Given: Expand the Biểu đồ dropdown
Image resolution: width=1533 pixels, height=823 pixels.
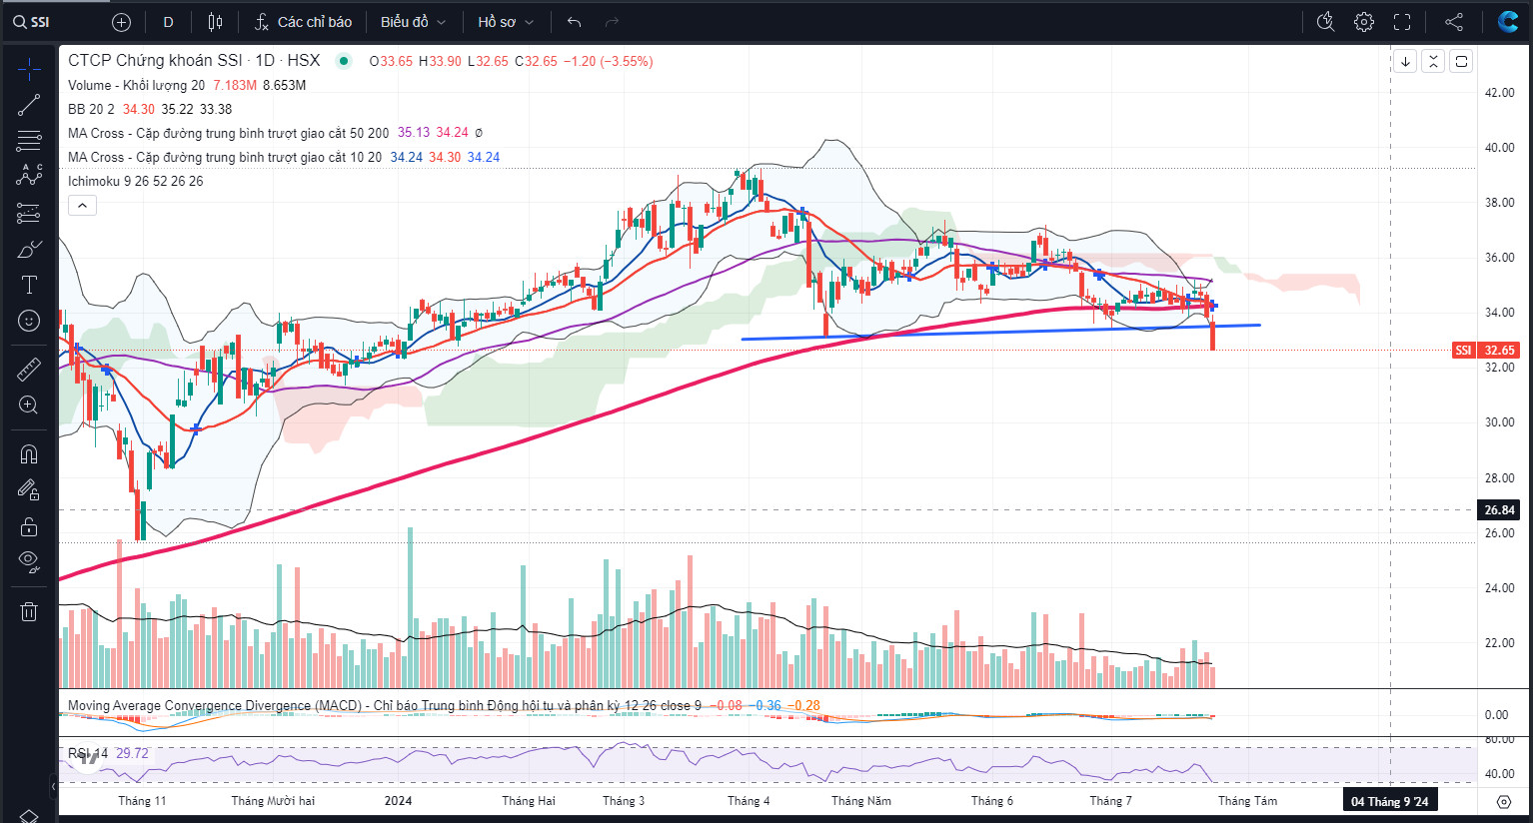Looking at the screenshot, I should click(x=413, y=22).
